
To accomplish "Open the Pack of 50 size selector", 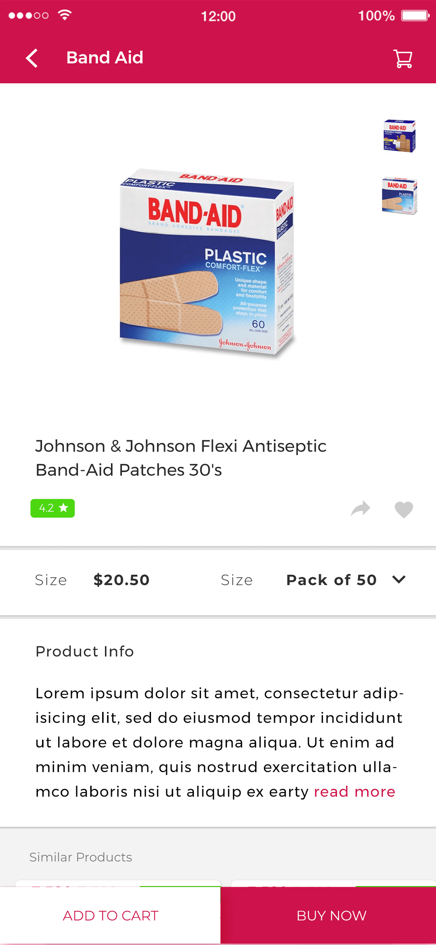I will pos(331,580).
